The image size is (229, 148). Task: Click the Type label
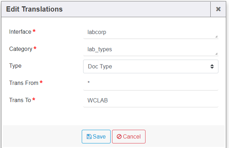15,66
